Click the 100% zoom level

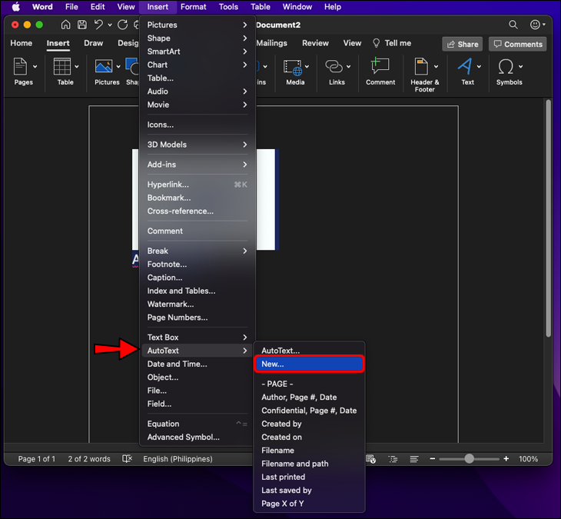click(528, 459)
